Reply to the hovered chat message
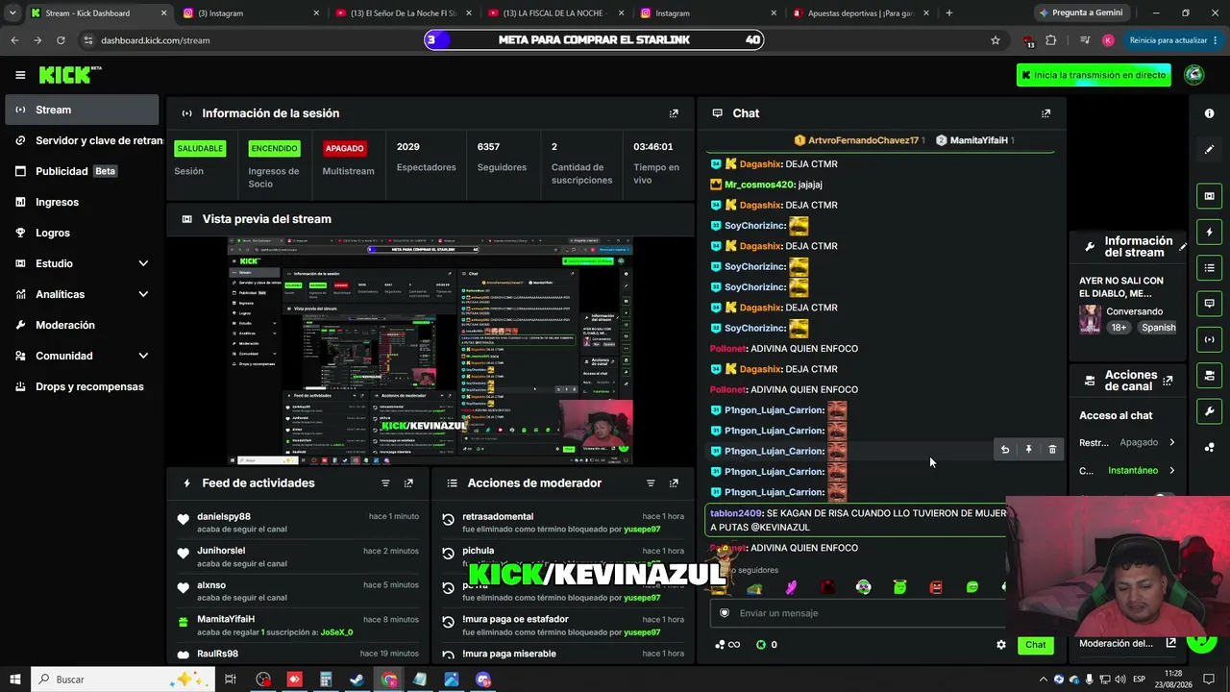This screenshot has height=692, width=1230. 1005,450
